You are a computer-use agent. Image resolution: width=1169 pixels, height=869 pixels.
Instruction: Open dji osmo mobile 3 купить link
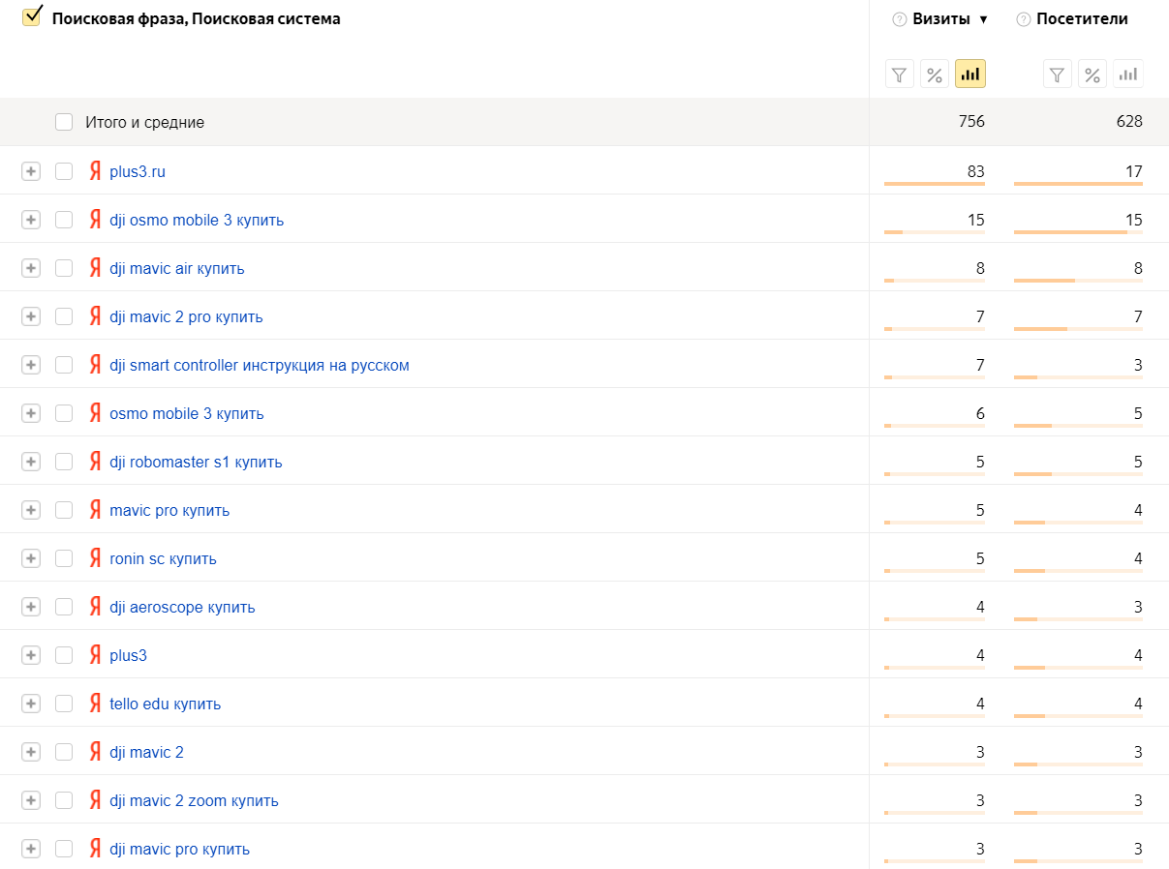197,220
